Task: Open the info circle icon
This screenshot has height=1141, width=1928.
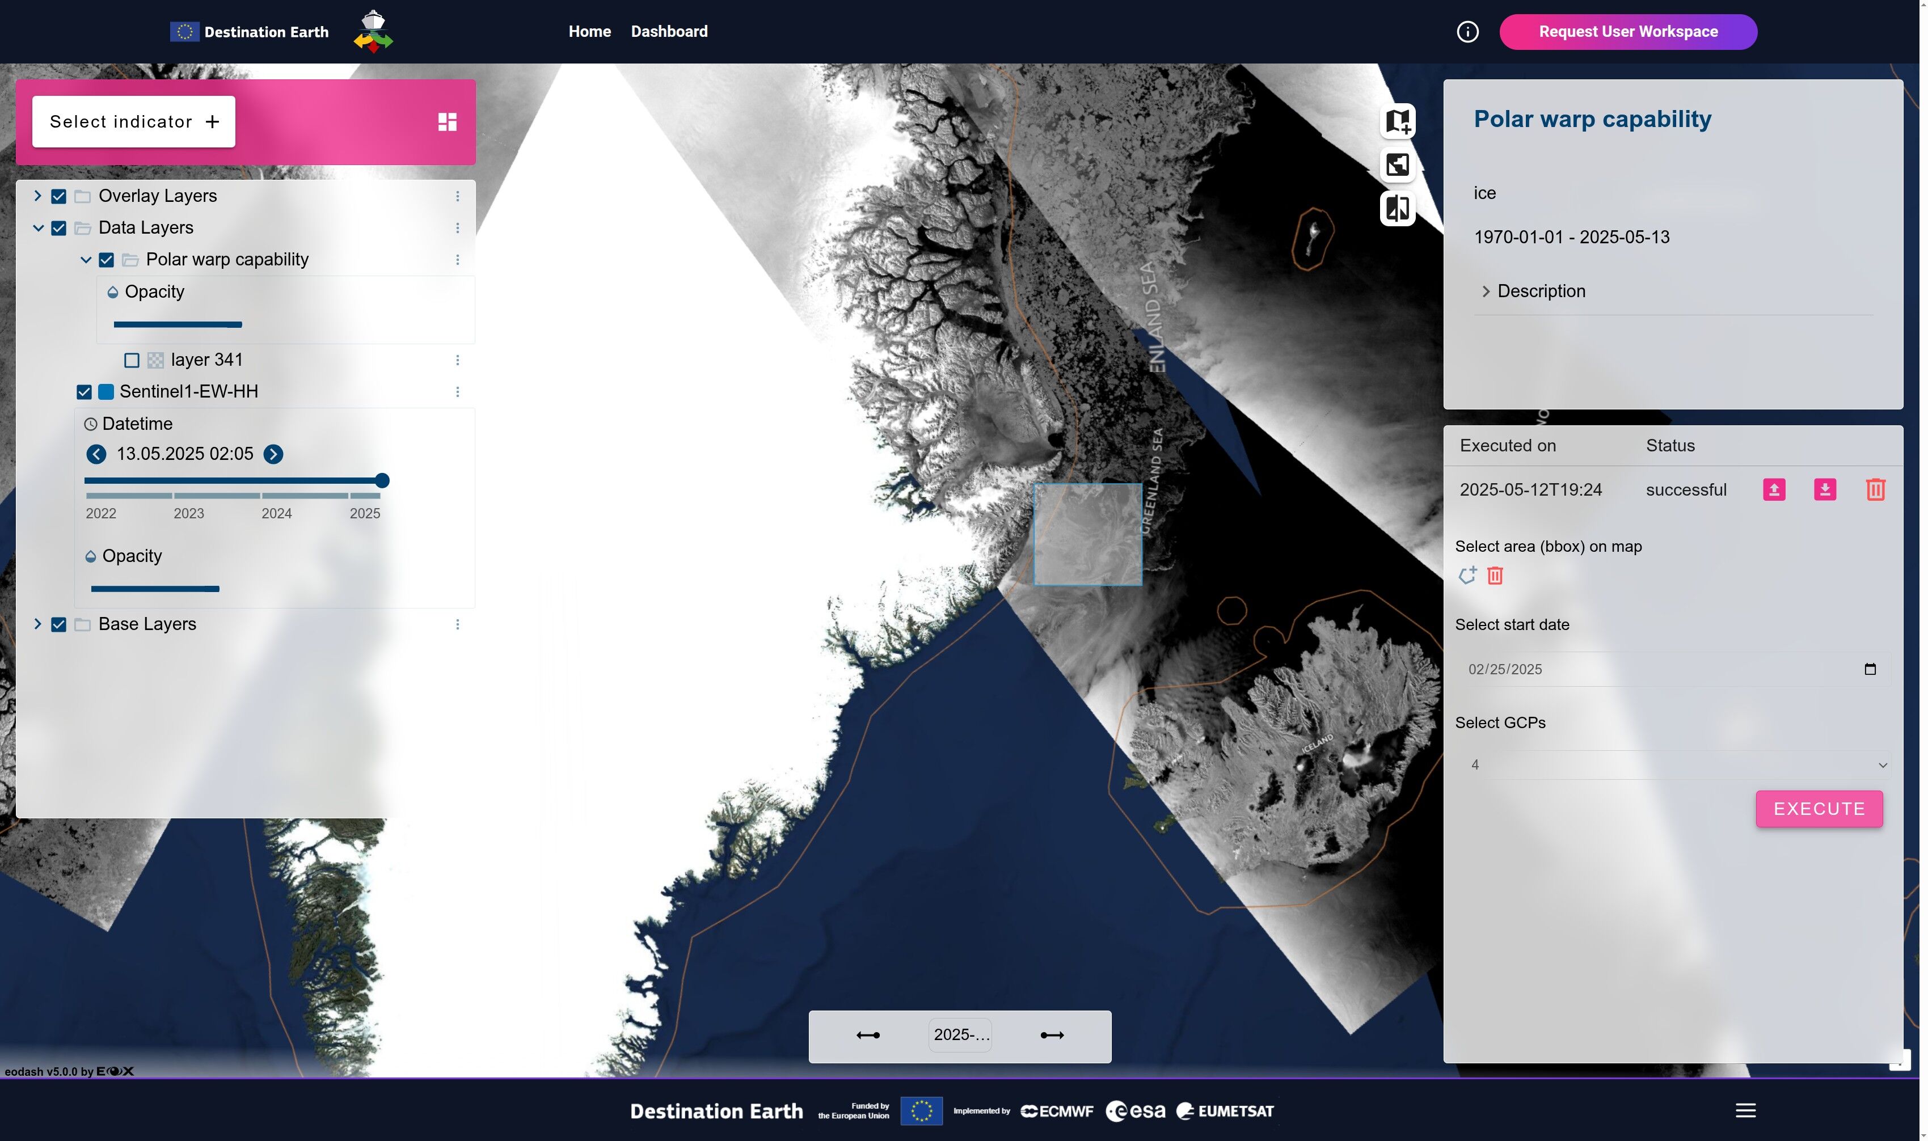Action: [1467, 32]
